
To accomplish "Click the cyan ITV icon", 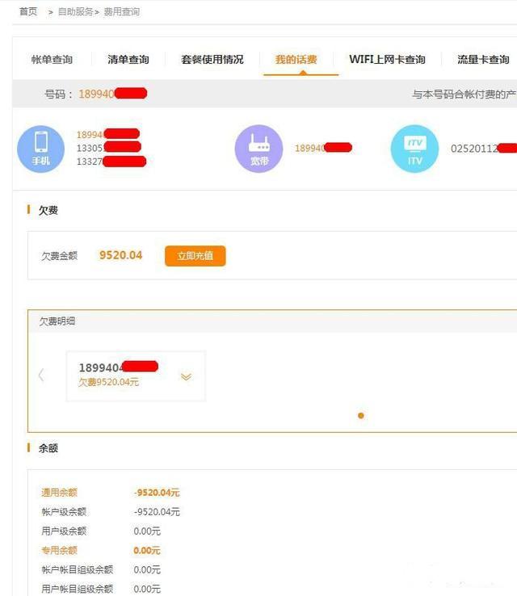I will click(414, 149).
